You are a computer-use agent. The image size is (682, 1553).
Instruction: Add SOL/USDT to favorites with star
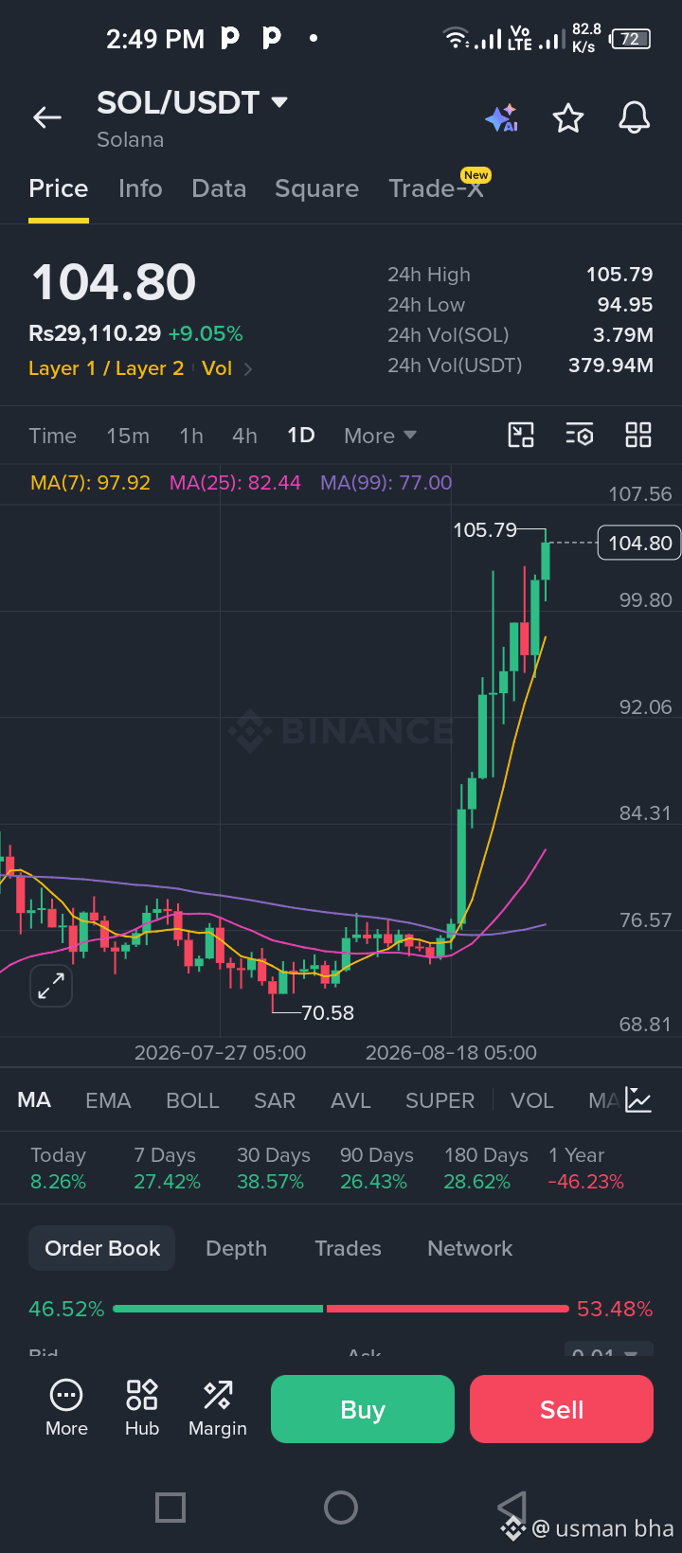(x=568, y=118)
